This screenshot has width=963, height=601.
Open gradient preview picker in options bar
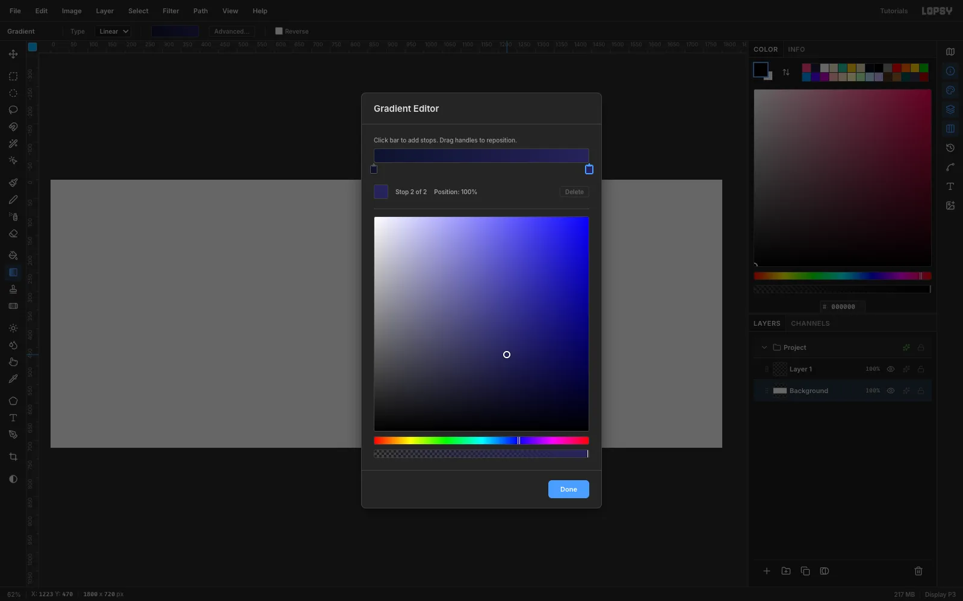(175, 31)
